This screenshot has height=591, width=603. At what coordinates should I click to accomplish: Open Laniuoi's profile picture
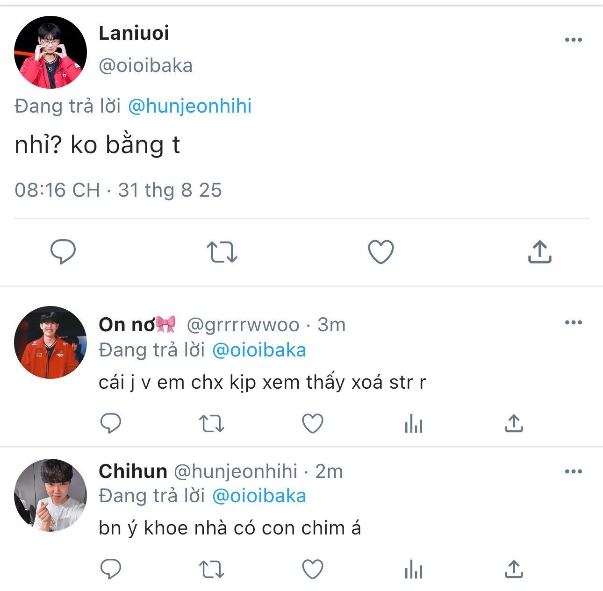tap(50, 52)
